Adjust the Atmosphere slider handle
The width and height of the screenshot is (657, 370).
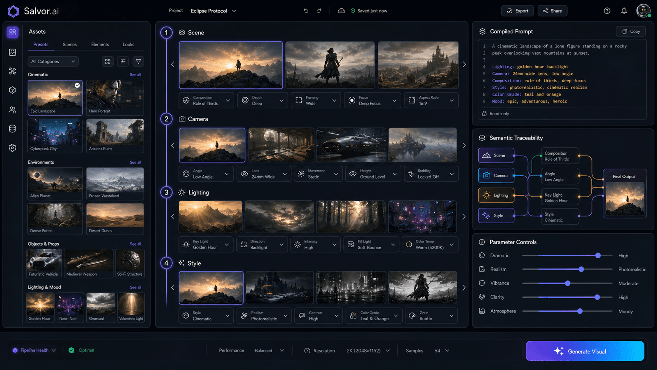[x=580, y=311]
